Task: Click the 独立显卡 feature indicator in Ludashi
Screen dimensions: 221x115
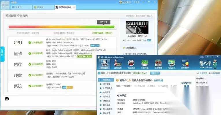Action: [x=127, y=86]
